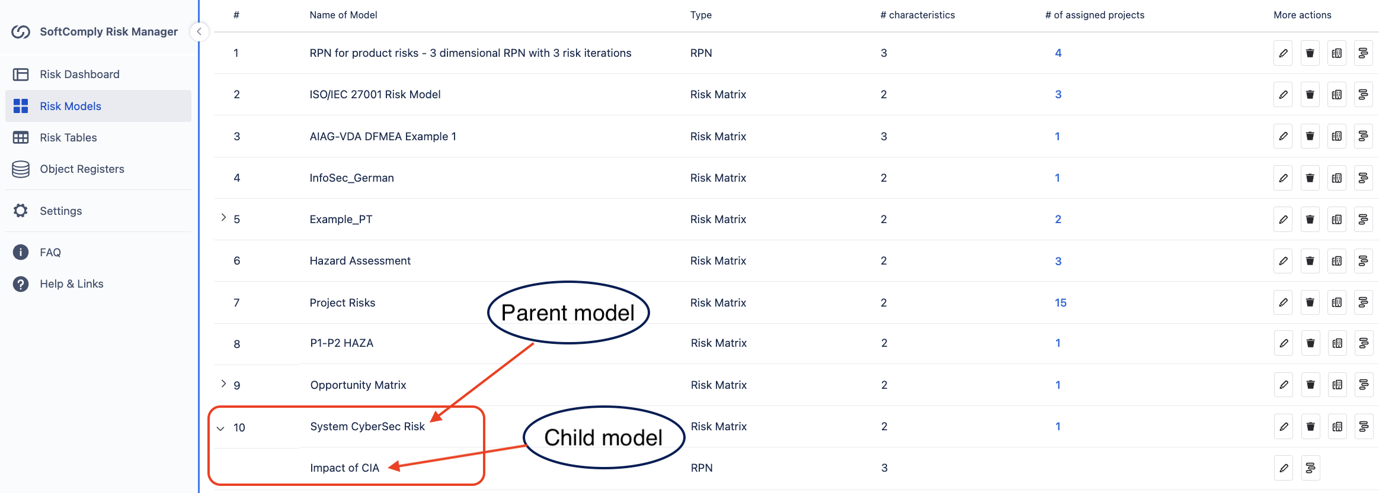Image resolution: width=1379 pixels, height=493 pixels.
Task: Click the copy icon for Opportunity Matrix
Action: point(1337,385)
